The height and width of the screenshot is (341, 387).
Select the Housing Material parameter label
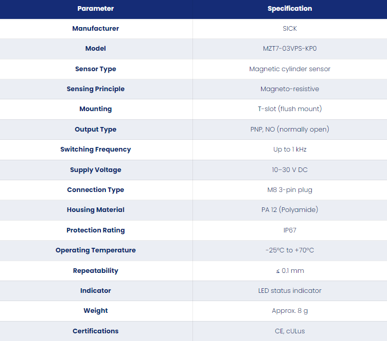tap(96, 210)
